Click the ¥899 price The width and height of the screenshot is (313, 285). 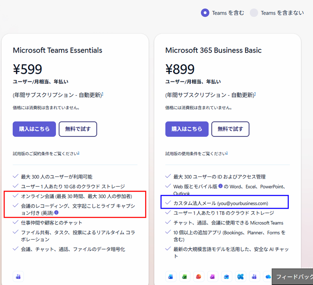[x=180, y=69]
